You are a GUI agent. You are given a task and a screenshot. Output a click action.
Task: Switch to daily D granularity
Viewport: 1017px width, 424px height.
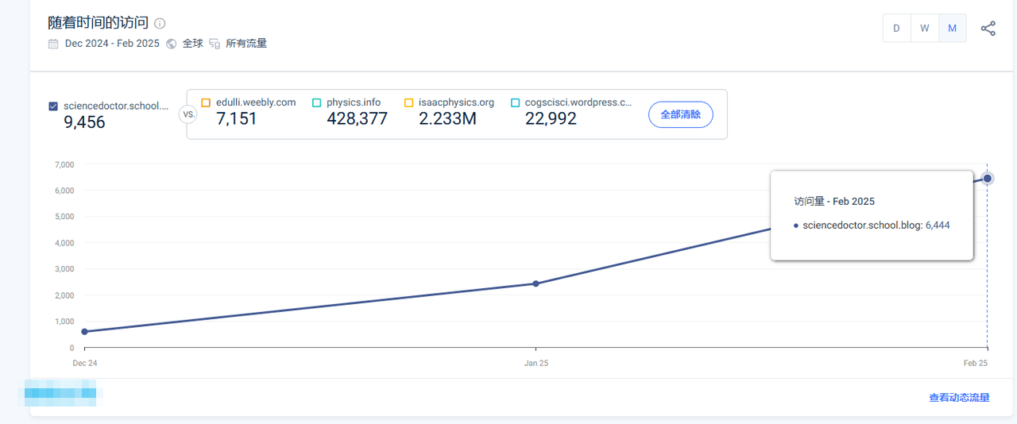(896, 29)
